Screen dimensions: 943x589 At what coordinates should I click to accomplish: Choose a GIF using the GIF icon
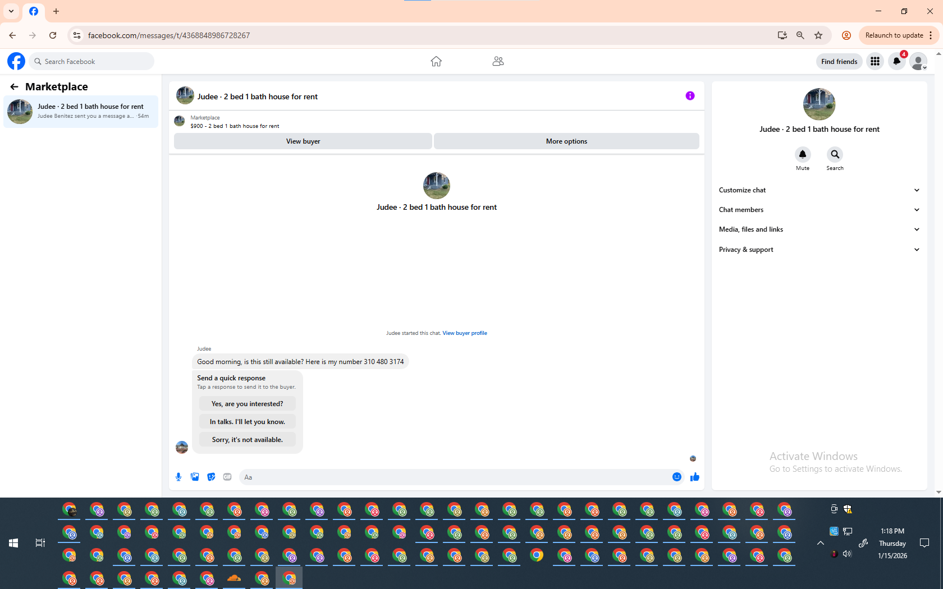pos(227,477)
